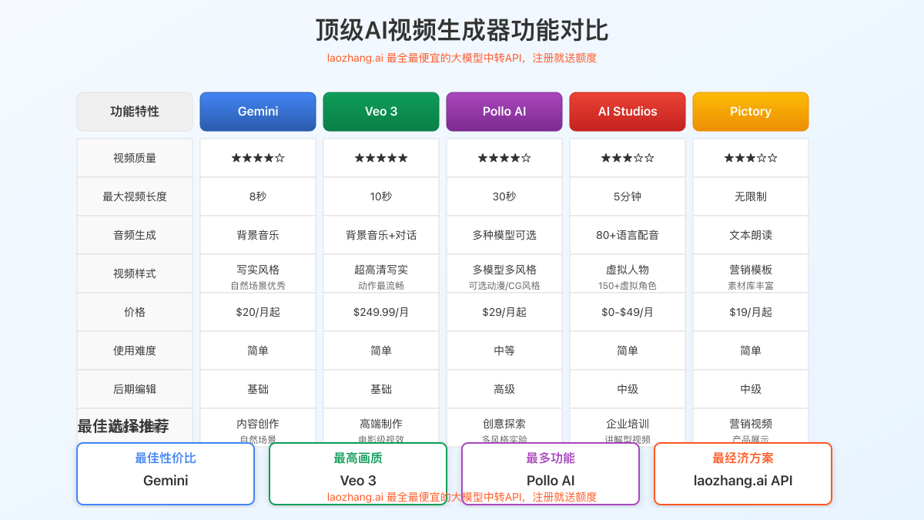Click the 中等 difficulty cell for Pollo AI
Viewport: 924px width, 520px height.
pyautogui.click(x=504, y=351)
